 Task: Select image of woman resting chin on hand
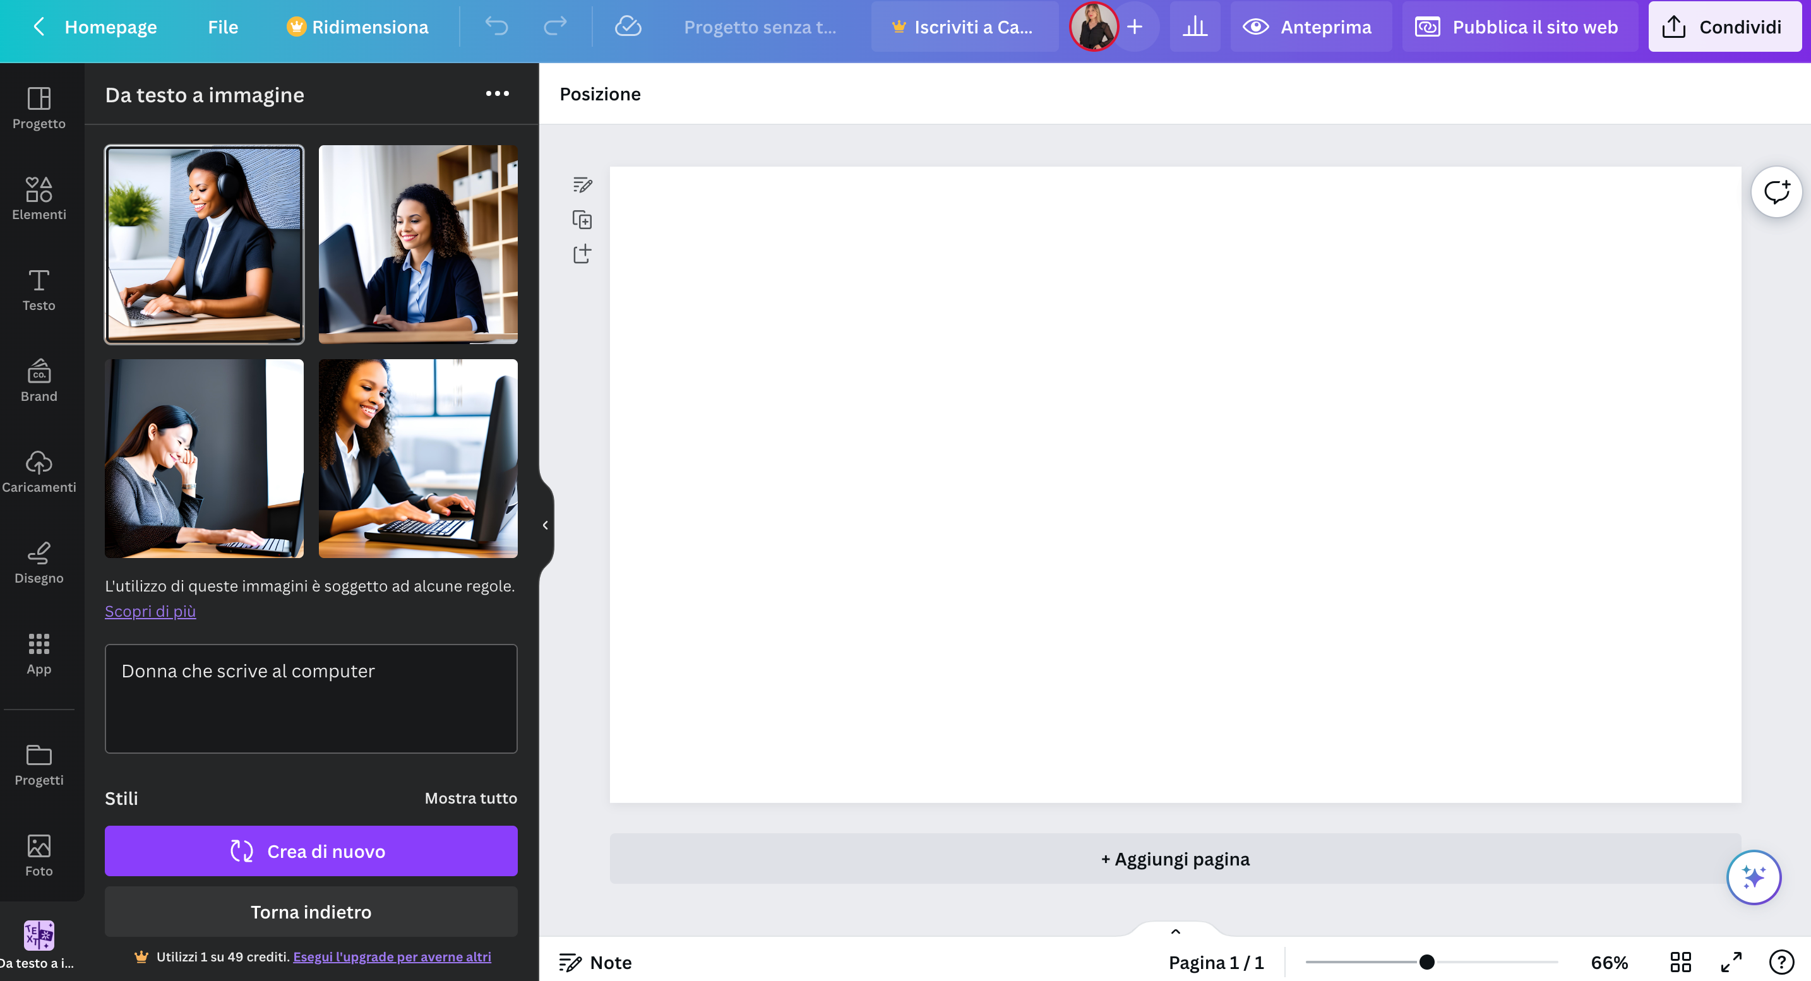(x=204, y=458)
